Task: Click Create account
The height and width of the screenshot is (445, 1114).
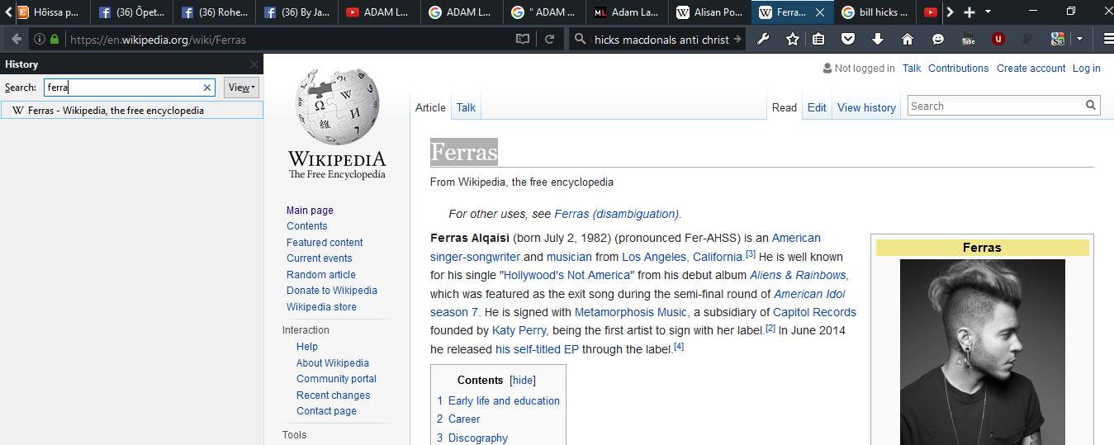Action: [x=1031, y=69]
